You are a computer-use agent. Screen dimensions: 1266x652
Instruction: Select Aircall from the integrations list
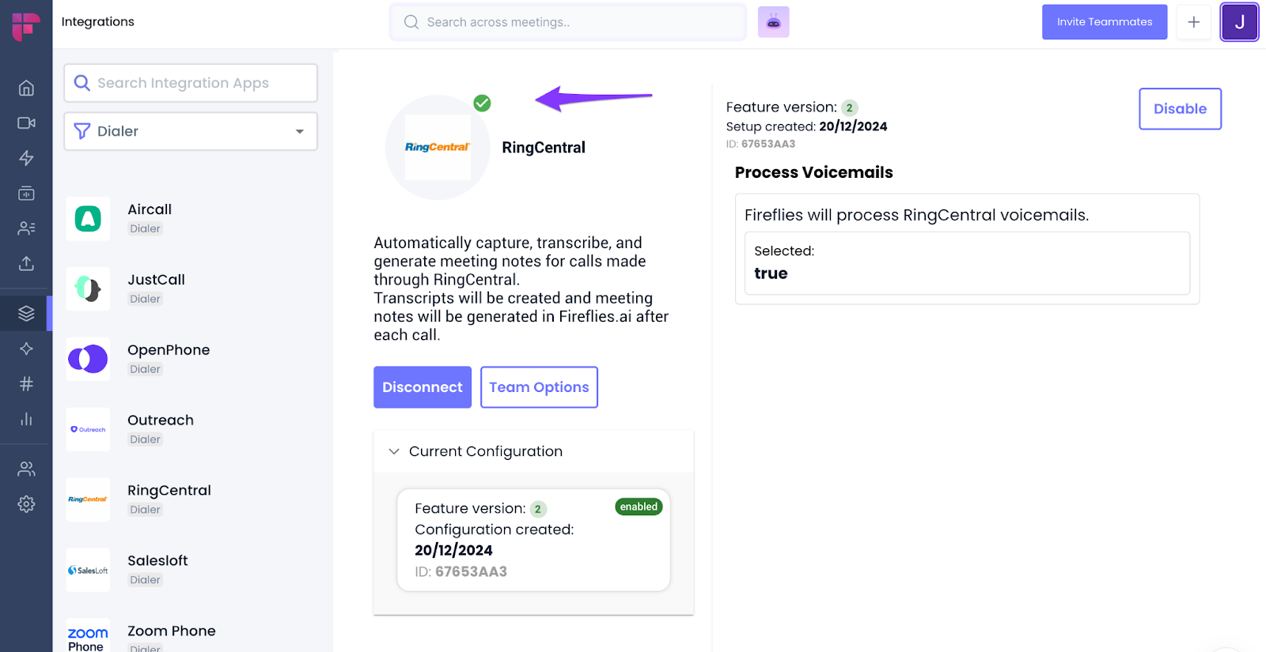(x=150, y=218)
